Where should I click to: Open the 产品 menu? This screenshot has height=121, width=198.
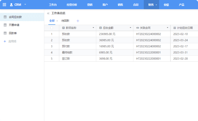click(182, 5)
